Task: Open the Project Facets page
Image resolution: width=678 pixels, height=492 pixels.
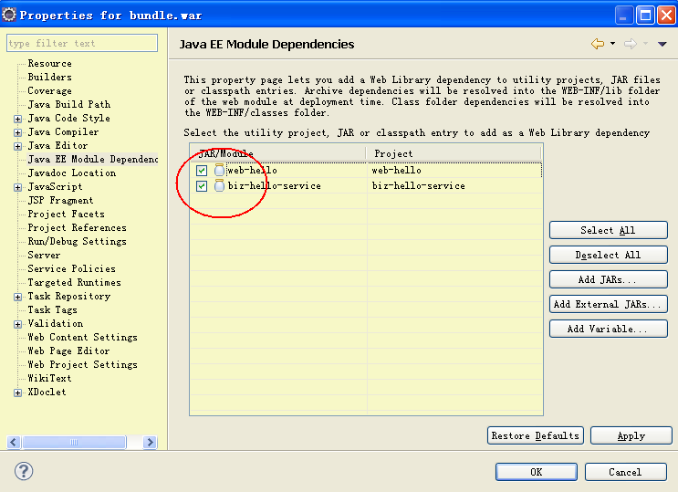Action: (x=66, y=215)
